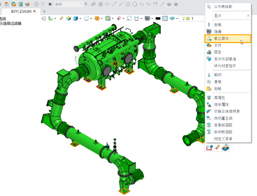Click the blue-orange part icon below the menu
257x196 pixels.
tap(226, 147)
